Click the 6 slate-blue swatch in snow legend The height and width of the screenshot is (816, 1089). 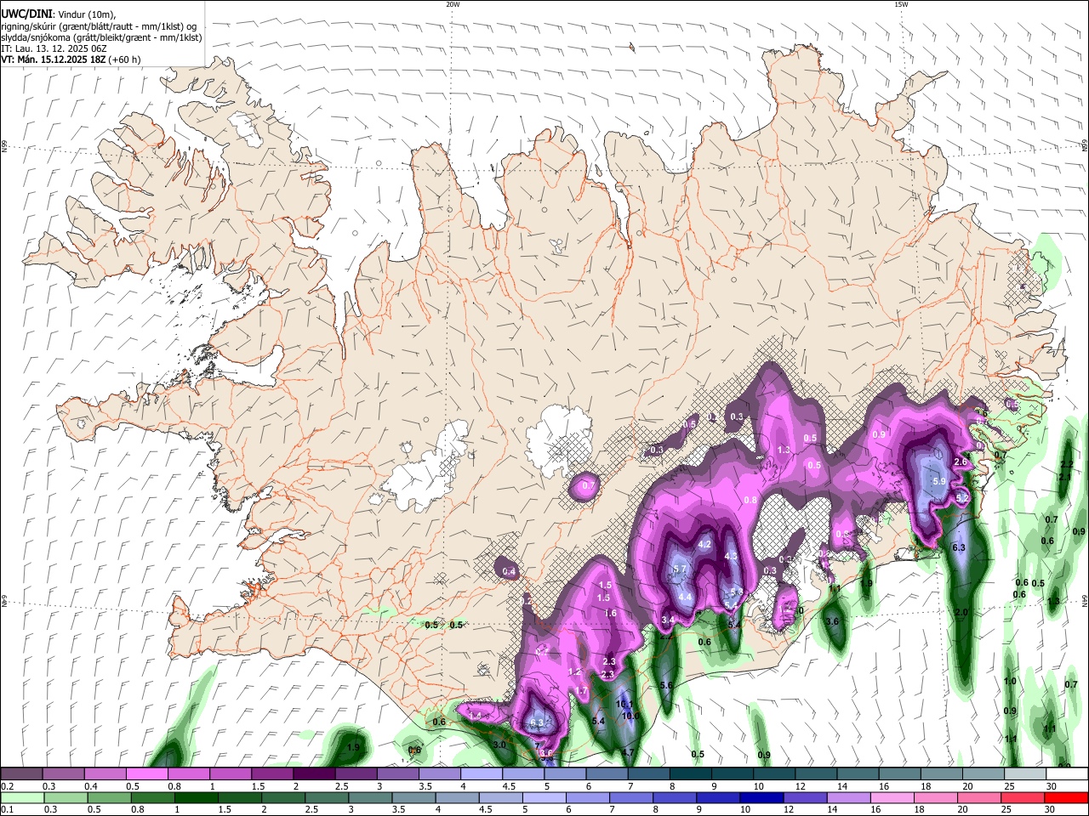607,774
